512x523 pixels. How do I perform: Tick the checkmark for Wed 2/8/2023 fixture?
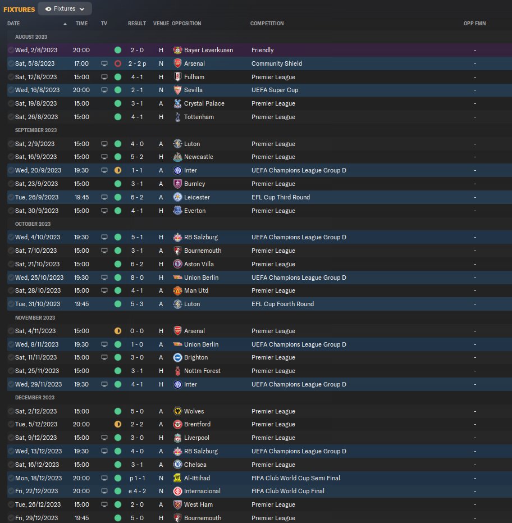click(x=11, y=50)
